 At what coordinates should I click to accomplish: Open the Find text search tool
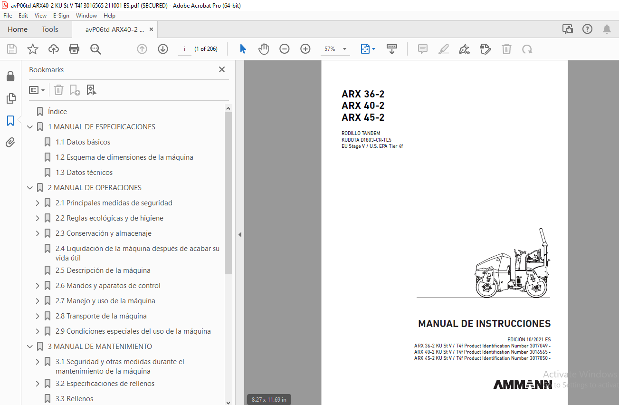coord(95,49)
